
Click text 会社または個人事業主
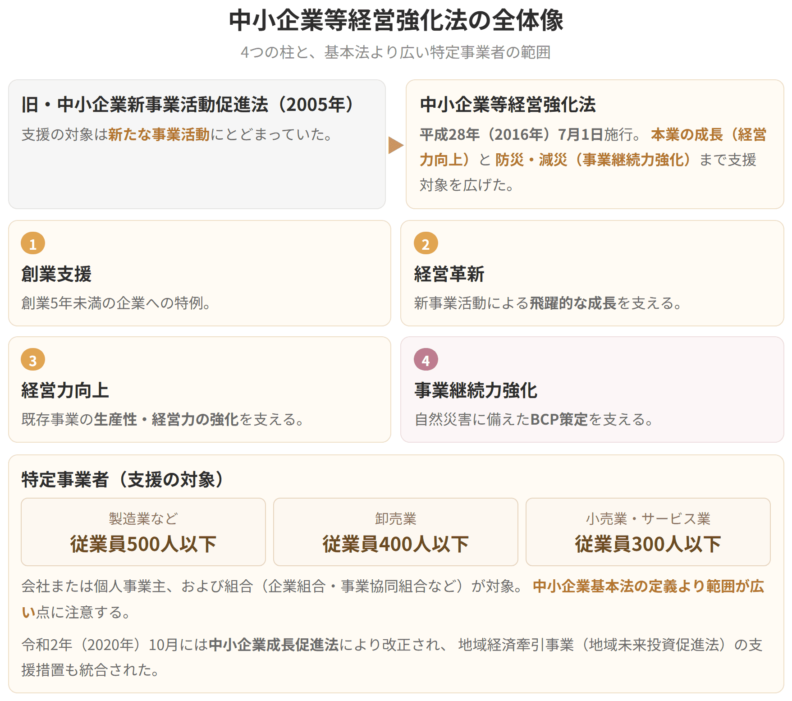coord(94,586)
